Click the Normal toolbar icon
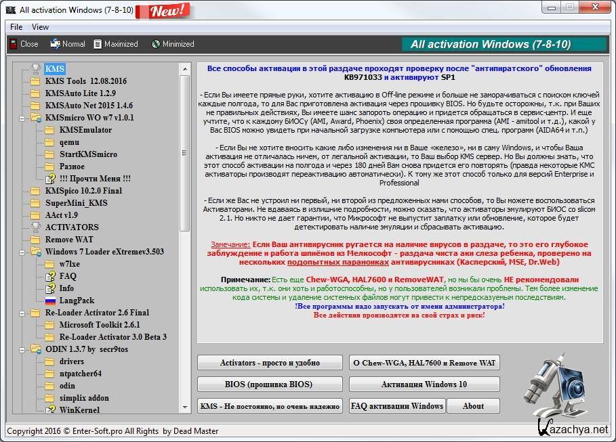The image size is (616, 442). pyautogui.click(x=55, y=44)
